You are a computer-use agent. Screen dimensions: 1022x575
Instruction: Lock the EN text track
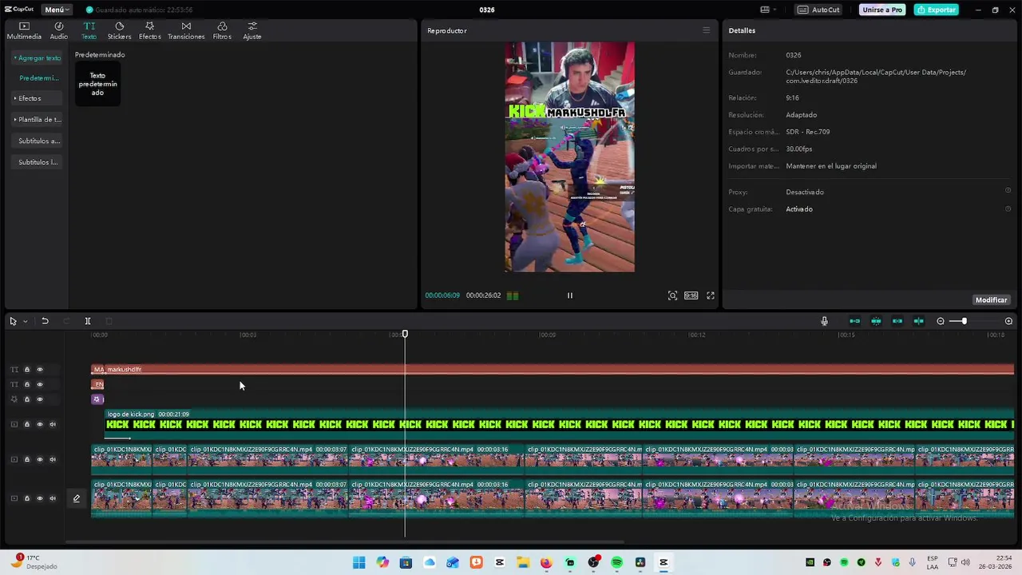click(x=26, y=385)
